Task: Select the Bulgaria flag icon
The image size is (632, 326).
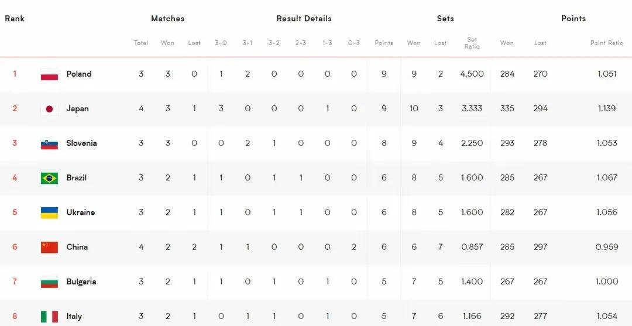Action: (49, 282)
